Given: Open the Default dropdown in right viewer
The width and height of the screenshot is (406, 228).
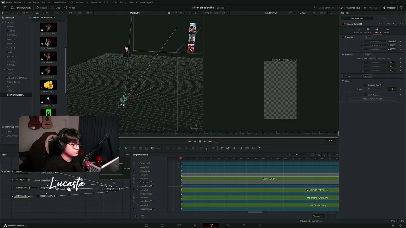Looking at the screenshot, I should (304, 13).
